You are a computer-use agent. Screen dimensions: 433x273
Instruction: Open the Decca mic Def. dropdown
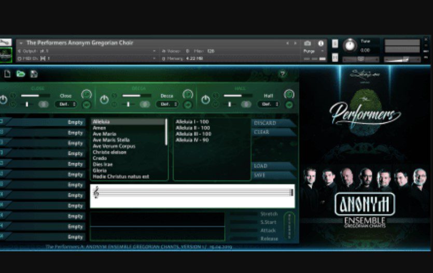167,104
